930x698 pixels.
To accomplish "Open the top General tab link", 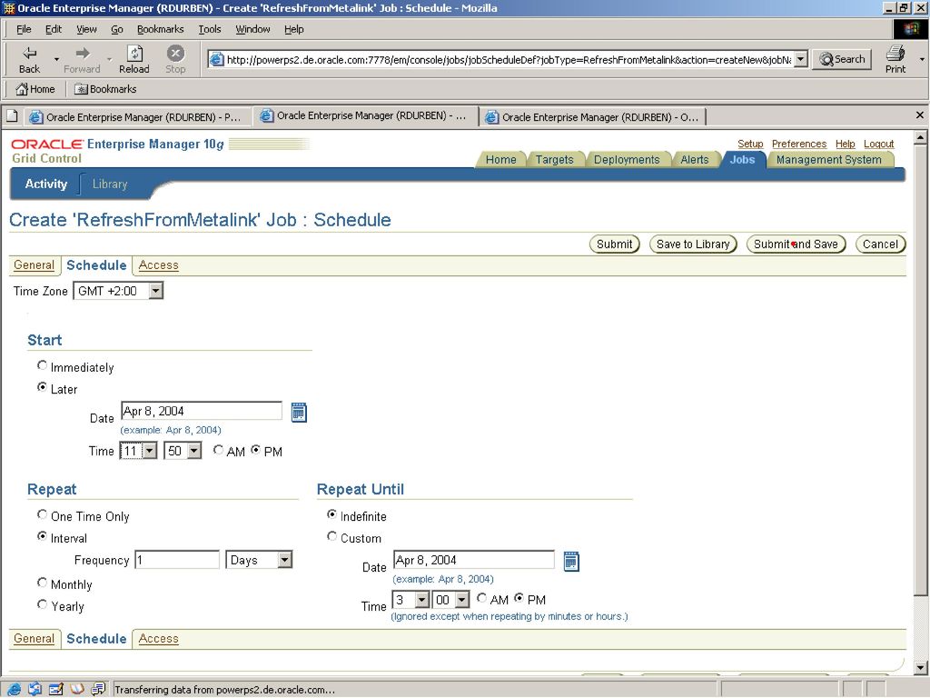I will [x=34, y=265].
